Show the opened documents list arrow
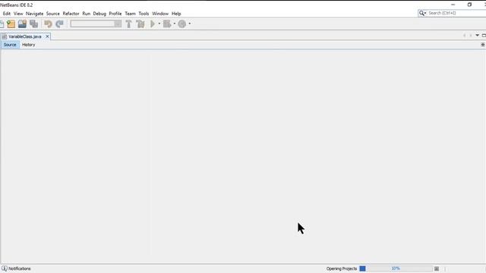 coord(478,36)
